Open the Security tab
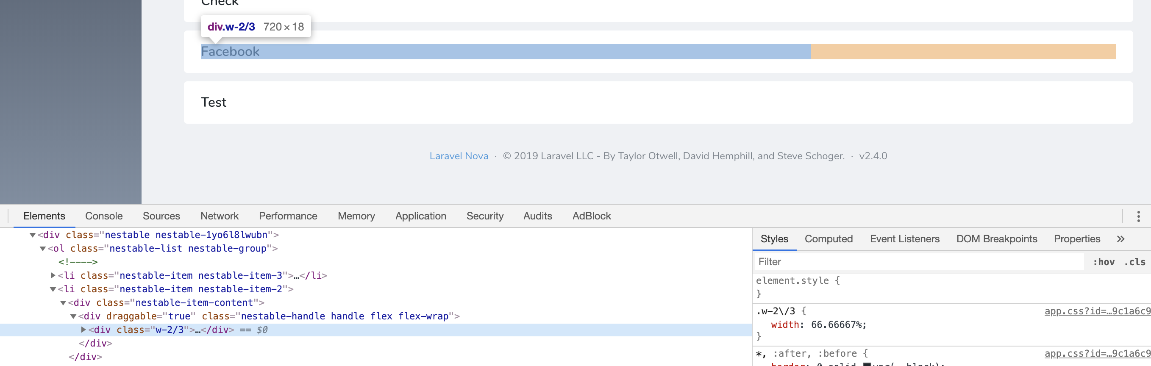 [485, 216]
